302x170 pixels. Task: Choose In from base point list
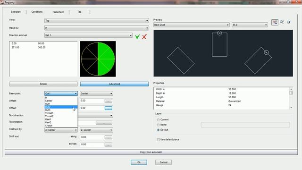[61, 98]
